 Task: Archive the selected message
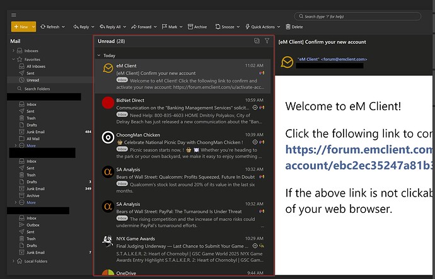point(197,27)
